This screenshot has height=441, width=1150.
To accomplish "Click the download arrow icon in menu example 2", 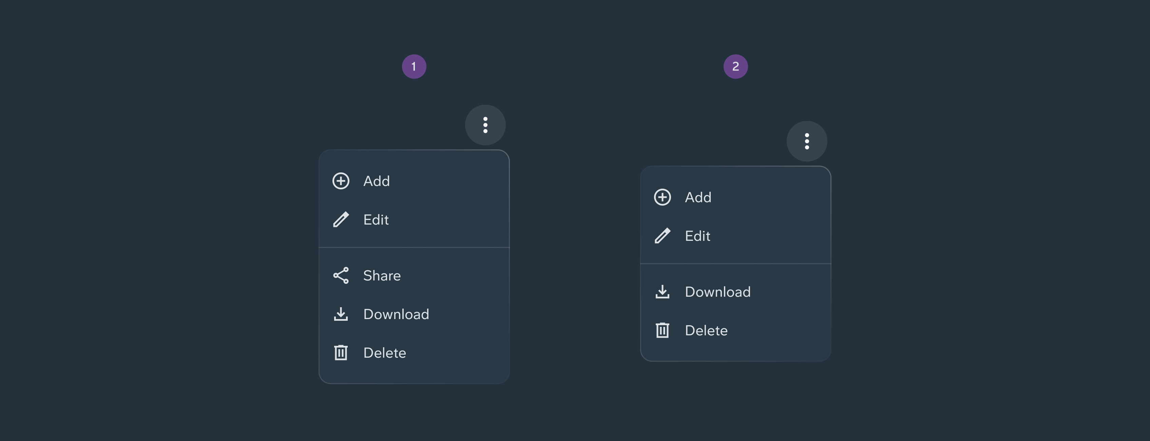I will coord(662,292).
